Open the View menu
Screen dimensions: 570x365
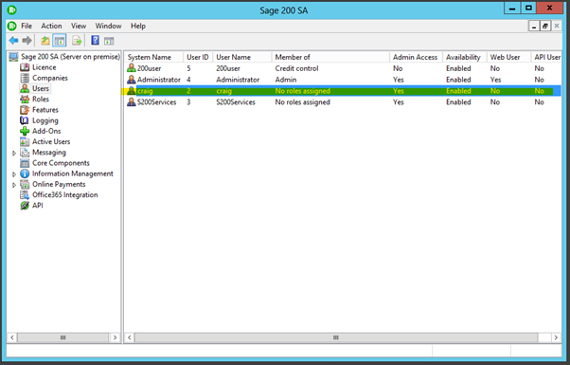click(79, 26)
